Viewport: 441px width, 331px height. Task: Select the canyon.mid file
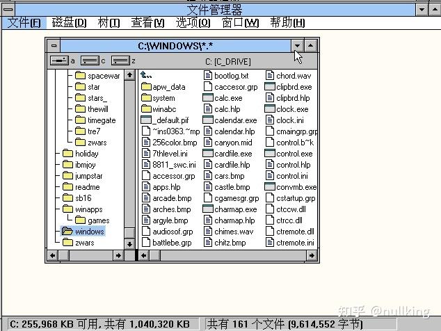pos(228,143)
